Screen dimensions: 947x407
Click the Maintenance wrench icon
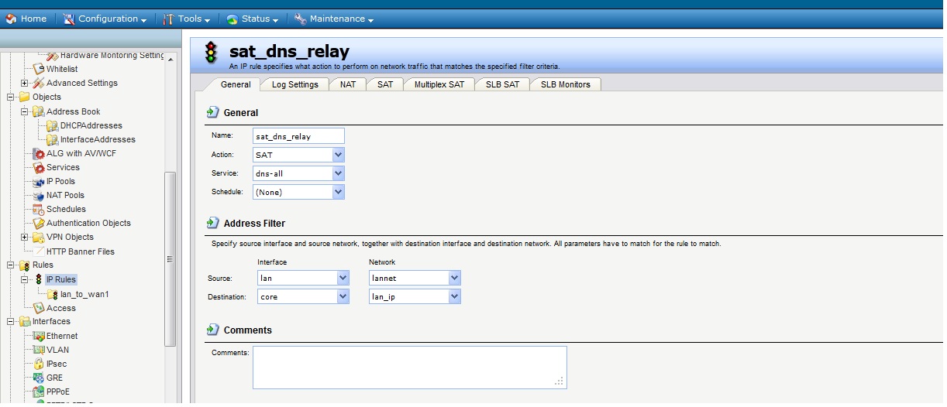[301, 19]
